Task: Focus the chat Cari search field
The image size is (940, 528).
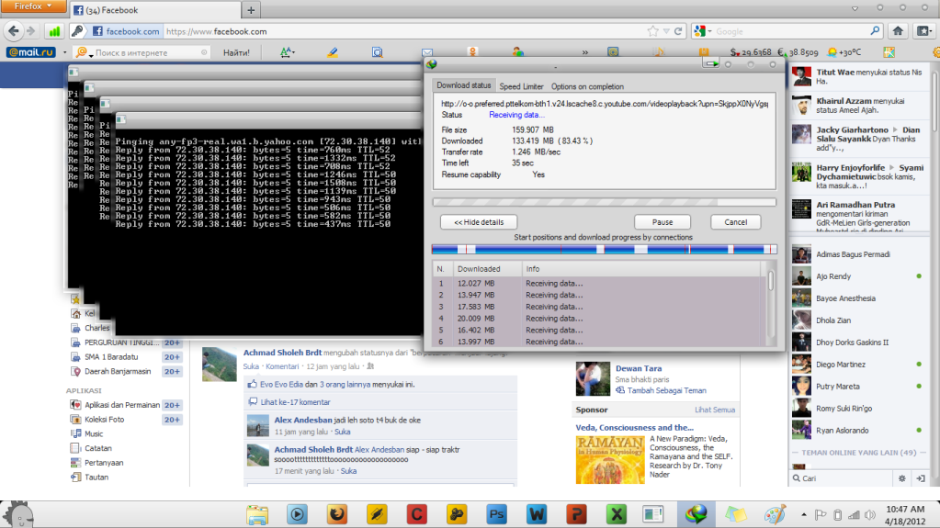Action: pos(843,478)
